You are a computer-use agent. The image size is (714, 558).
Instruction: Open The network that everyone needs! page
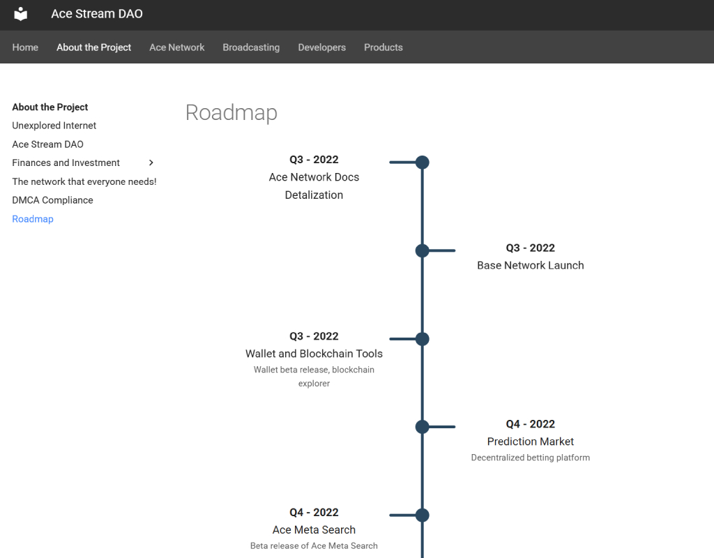tap(84, 182)
